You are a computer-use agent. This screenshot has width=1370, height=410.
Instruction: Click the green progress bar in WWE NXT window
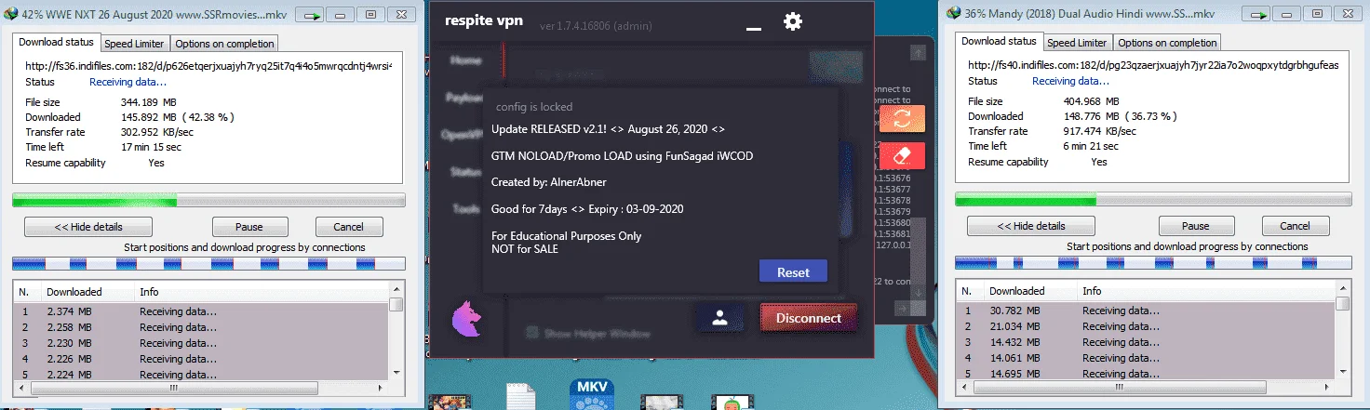click(208, 200)
